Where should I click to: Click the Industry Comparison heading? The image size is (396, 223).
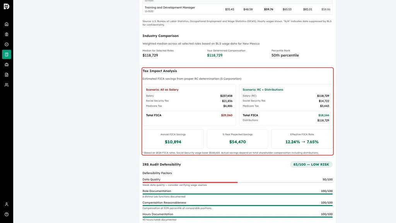[160, 36]
